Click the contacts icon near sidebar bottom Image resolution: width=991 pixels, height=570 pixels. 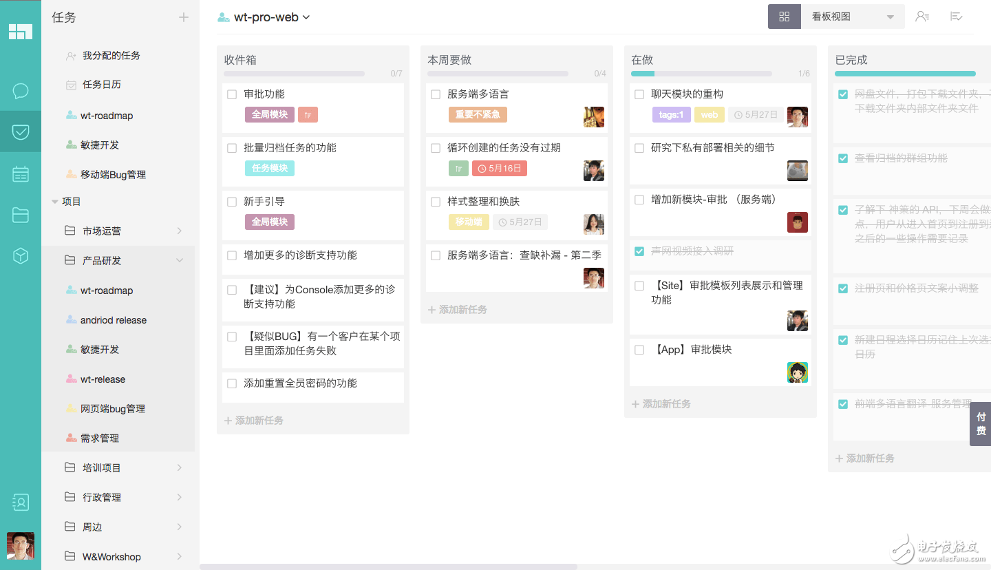(x=21, y=503)
